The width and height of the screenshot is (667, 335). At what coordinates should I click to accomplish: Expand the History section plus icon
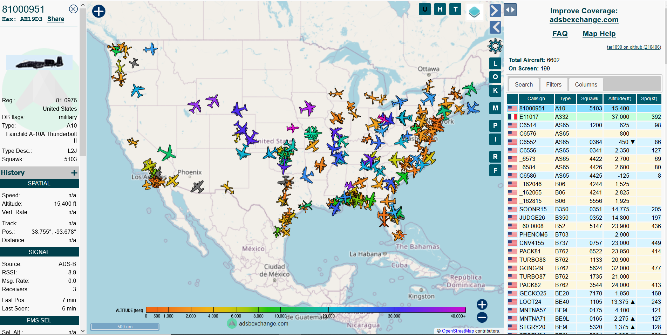pos(74,173)
